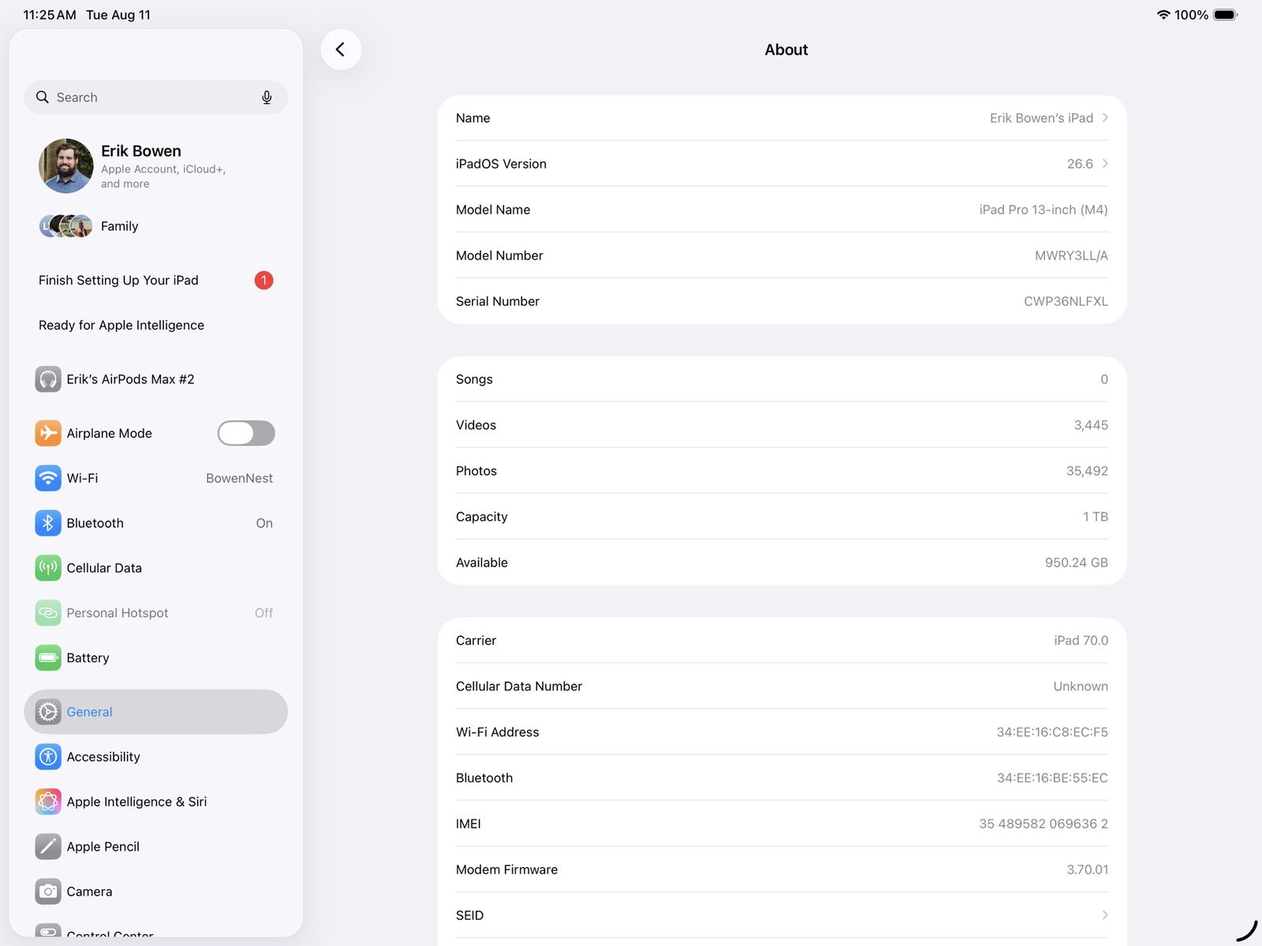
Task: Go back using the chevron button
Action: click(x=341, y=50)
